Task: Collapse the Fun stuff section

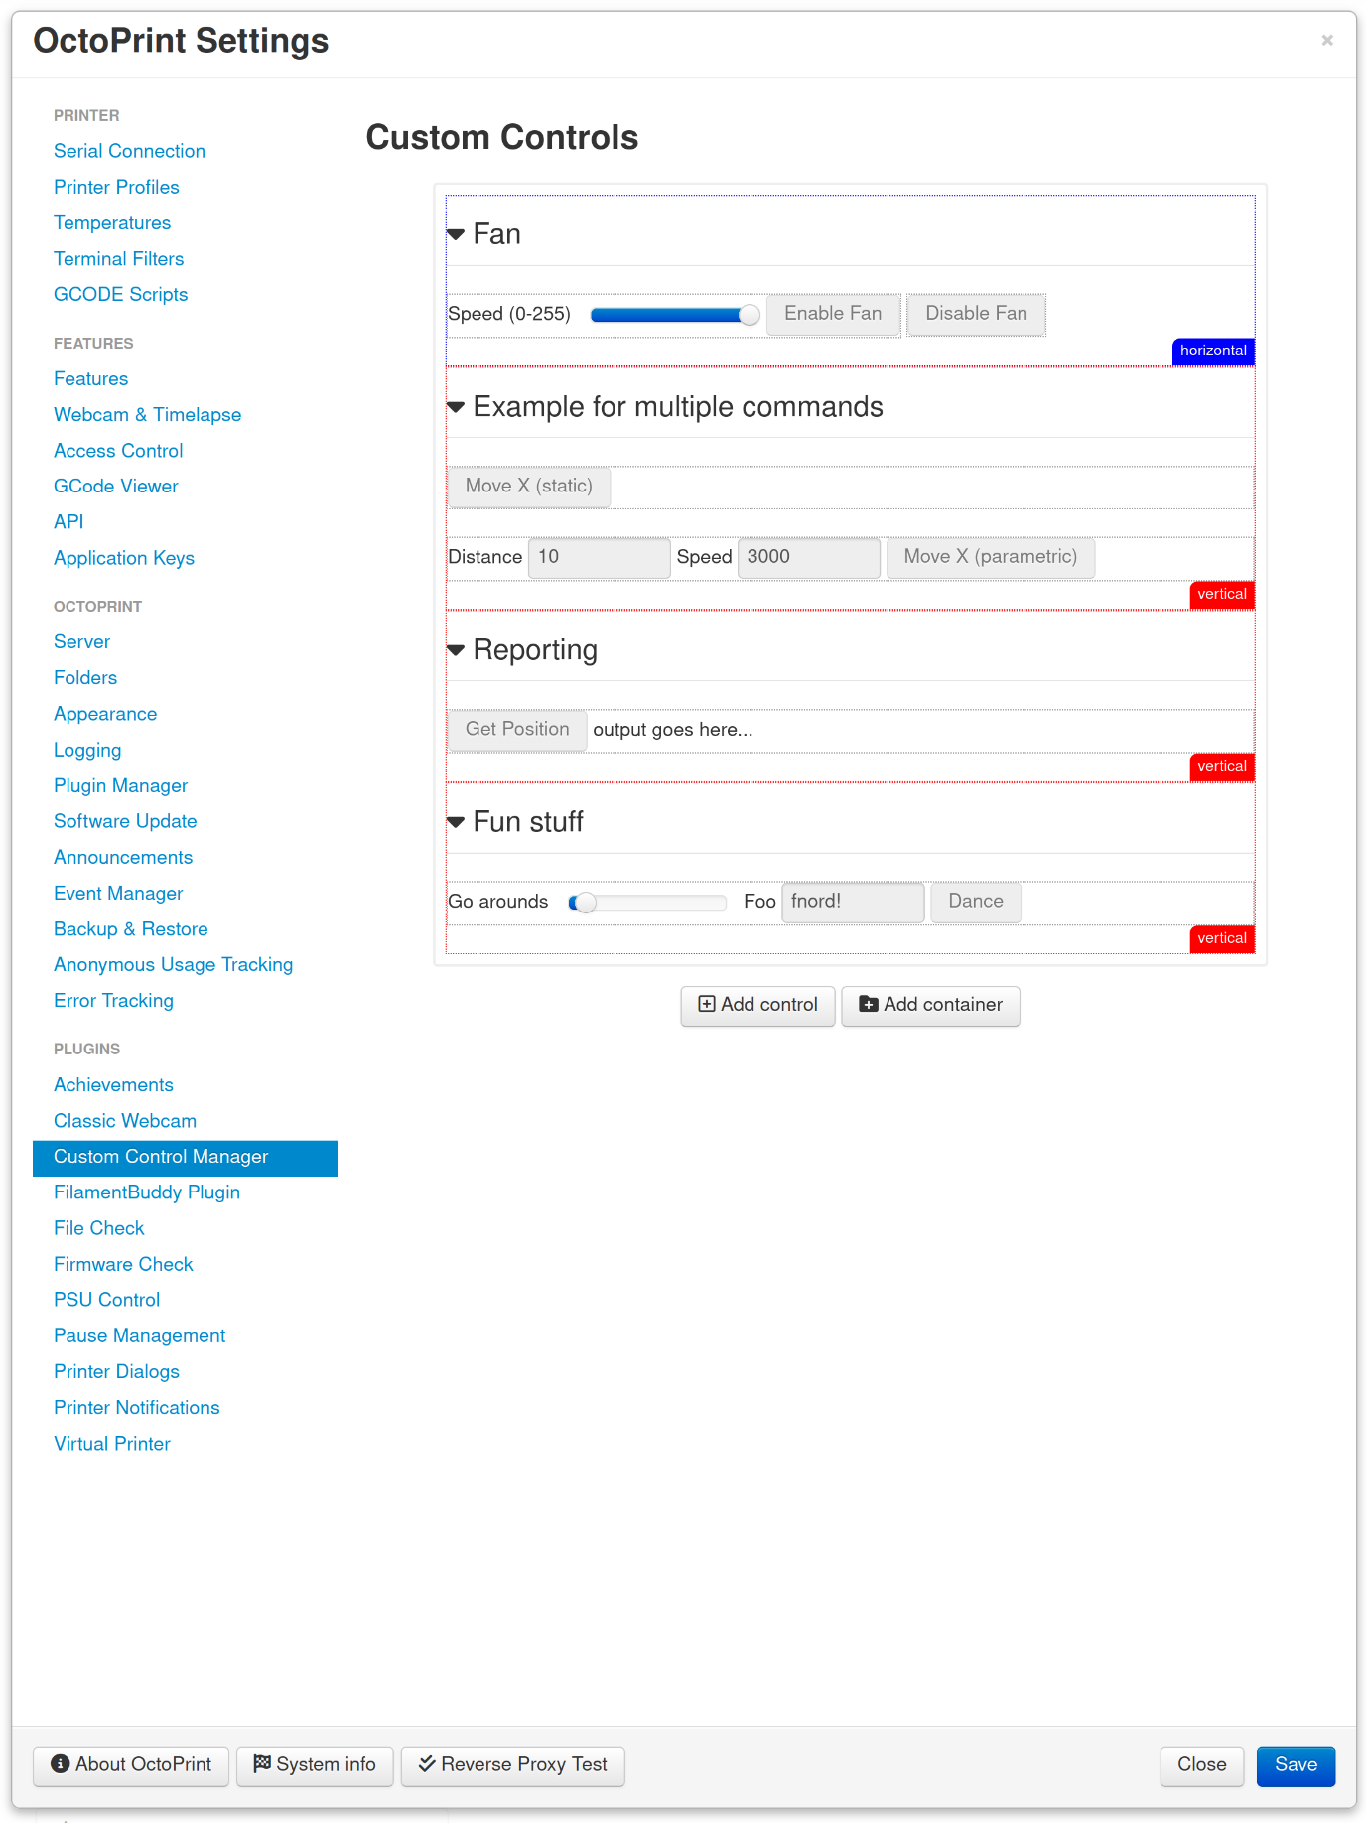Action: (457, 822)
